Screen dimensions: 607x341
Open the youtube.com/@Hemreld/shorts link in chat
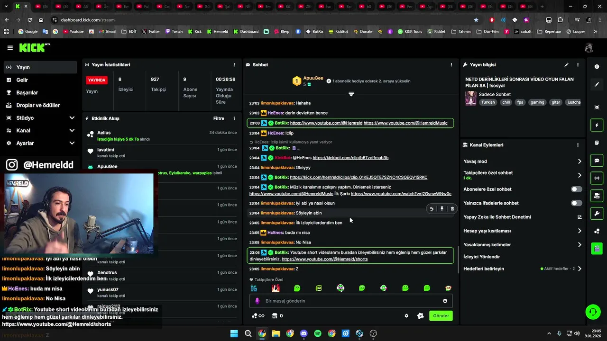coord(324,259)
